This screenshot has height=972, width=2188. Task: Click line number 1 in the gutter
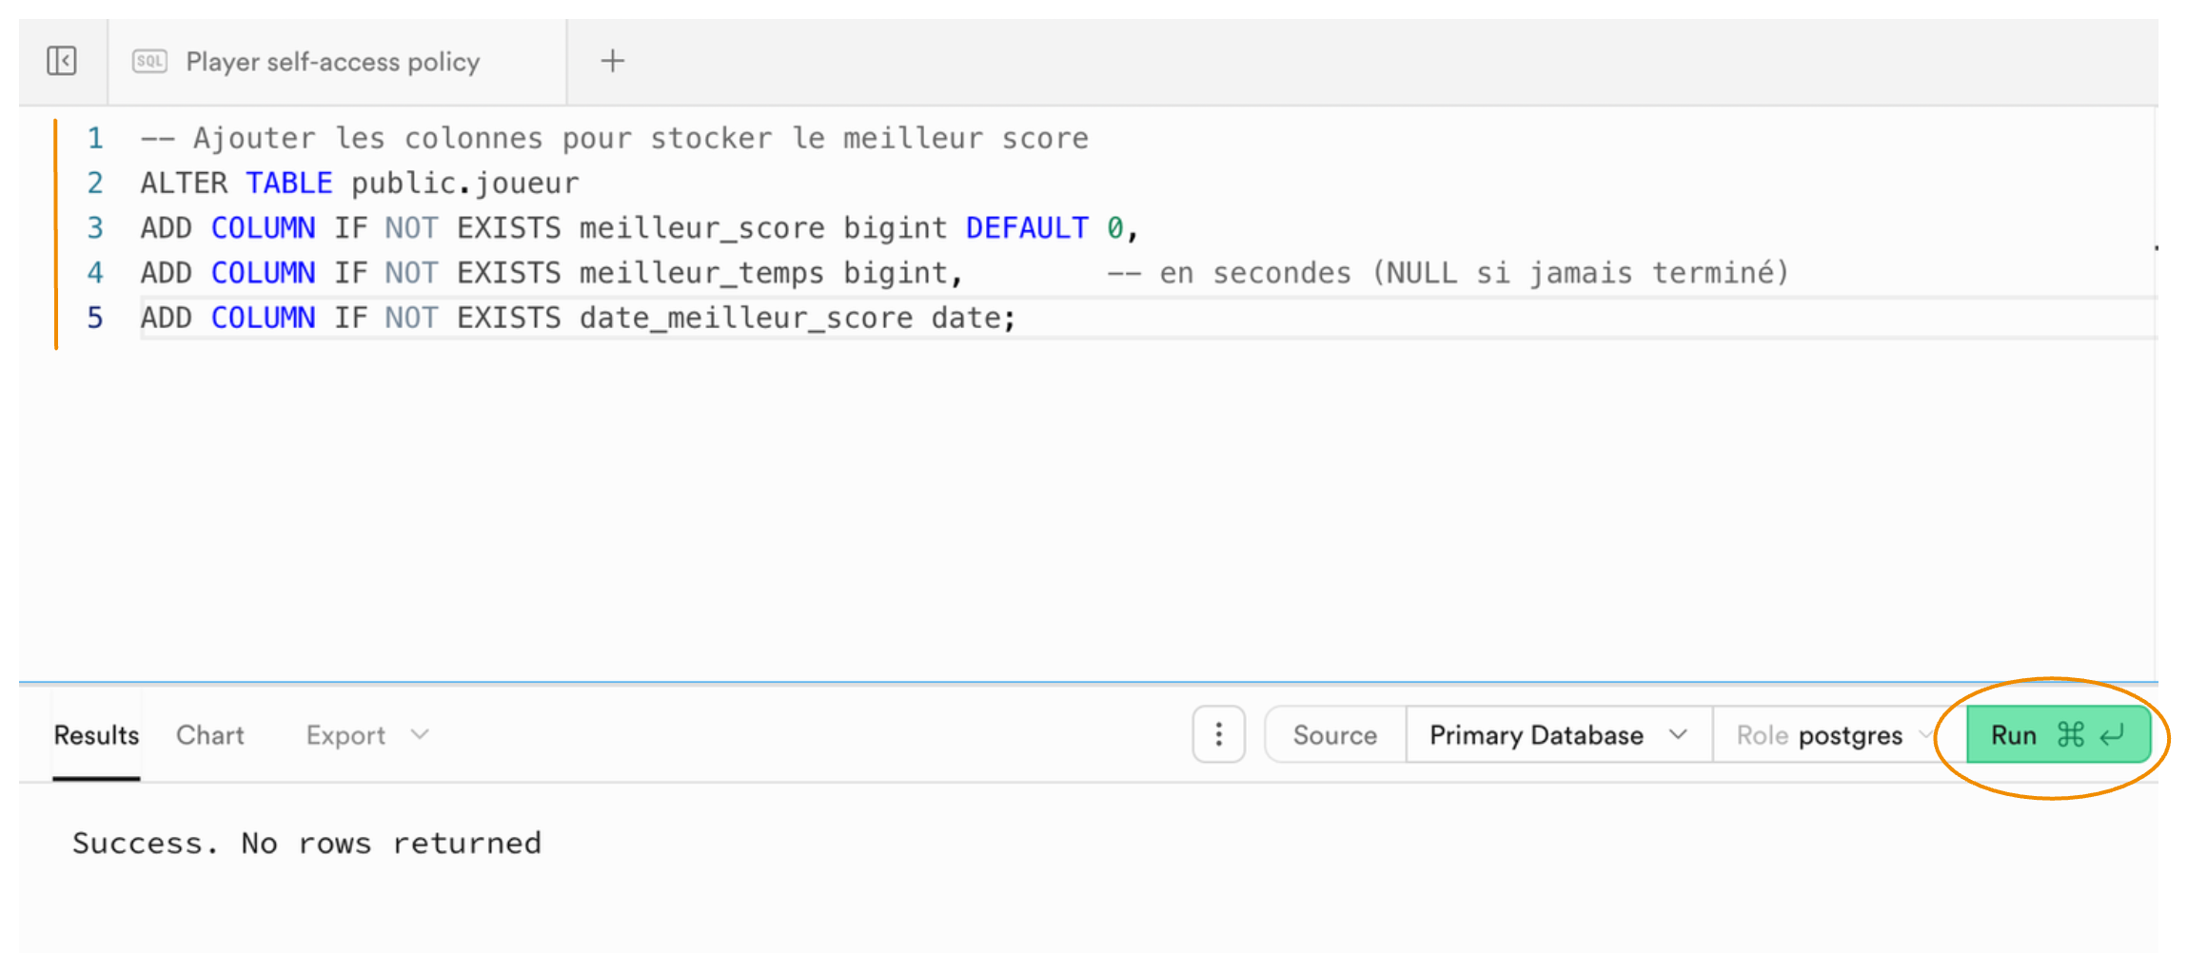coord(95,139)
